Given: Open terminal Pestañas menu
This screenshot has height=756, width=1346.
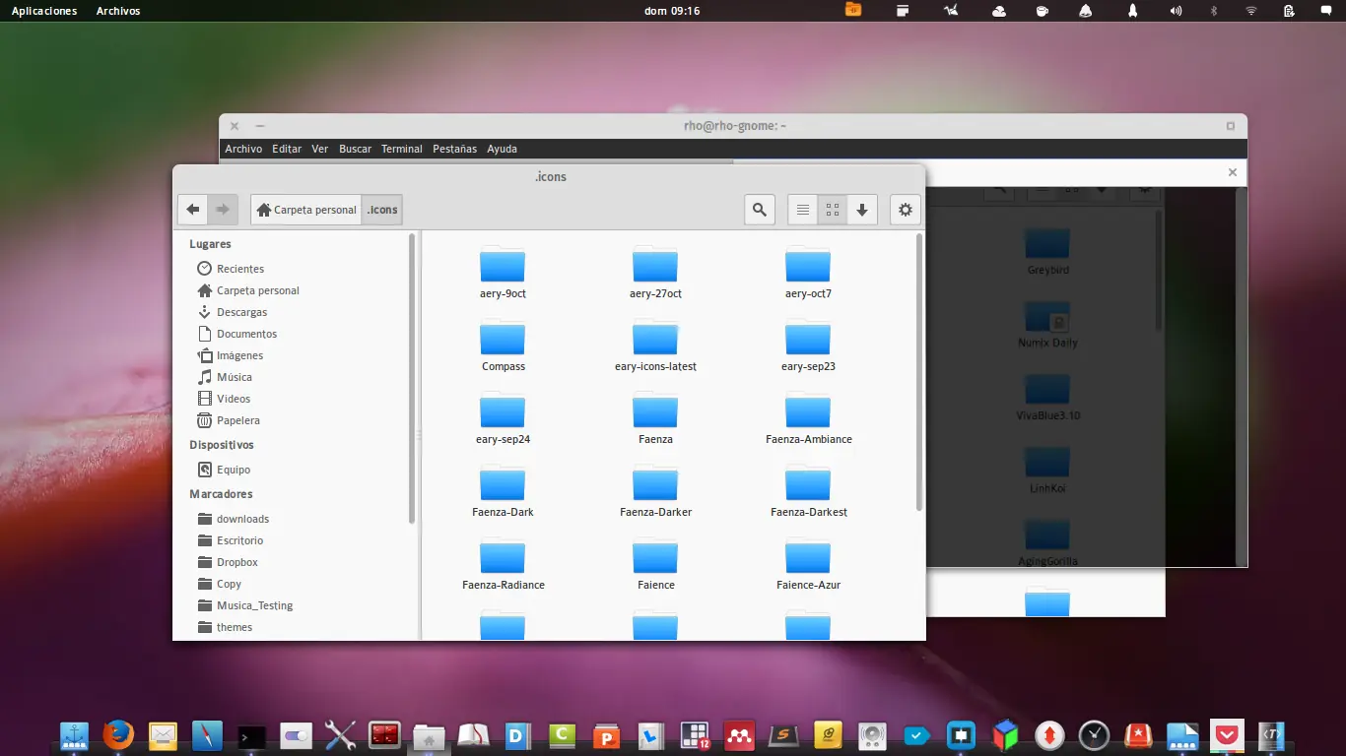Looking at the screenshot, I should tap(454, 149).
